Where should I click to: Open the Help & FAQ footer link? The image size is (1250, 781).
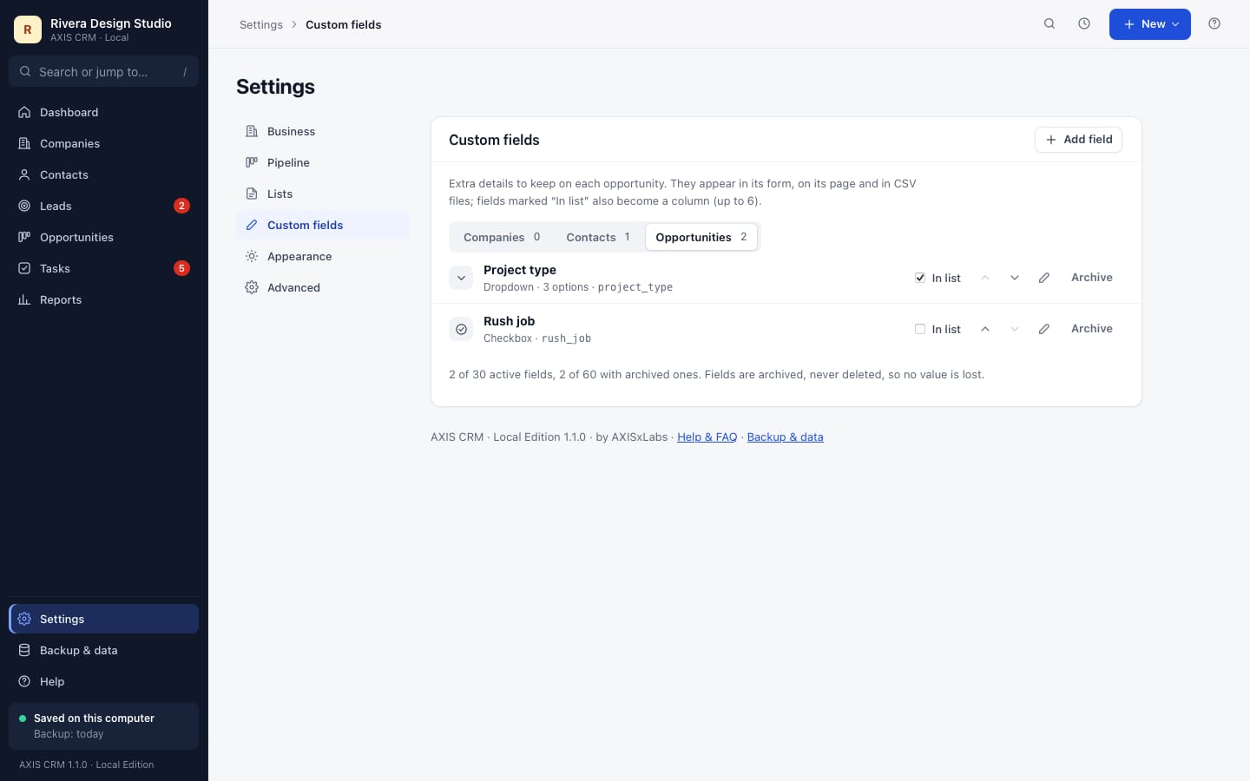707,437
